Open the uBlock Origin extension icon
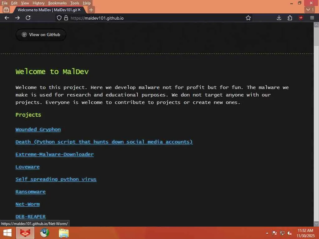Screen dimensions: 319x239 coord(301,18)
